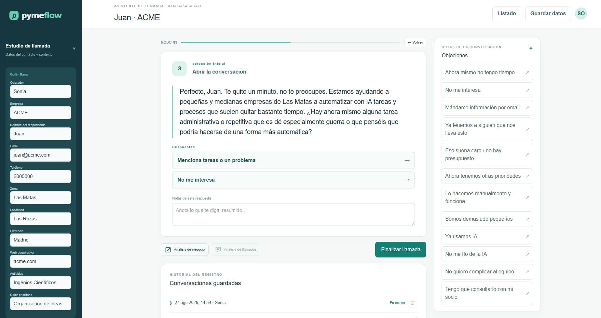
Task: Open the SO user avatar
Action: coord(581,14)
